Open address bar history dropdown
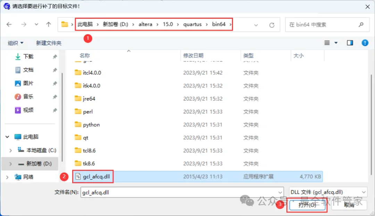 [x=256, y=25]
